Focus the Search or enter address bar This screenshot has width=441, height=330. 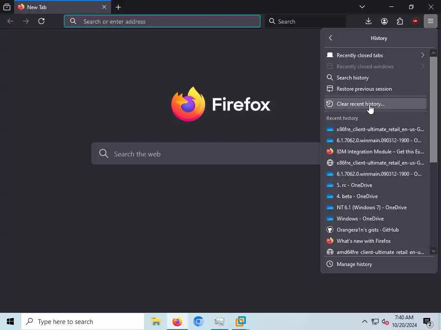pyautogui.click(x=162, y=21)
